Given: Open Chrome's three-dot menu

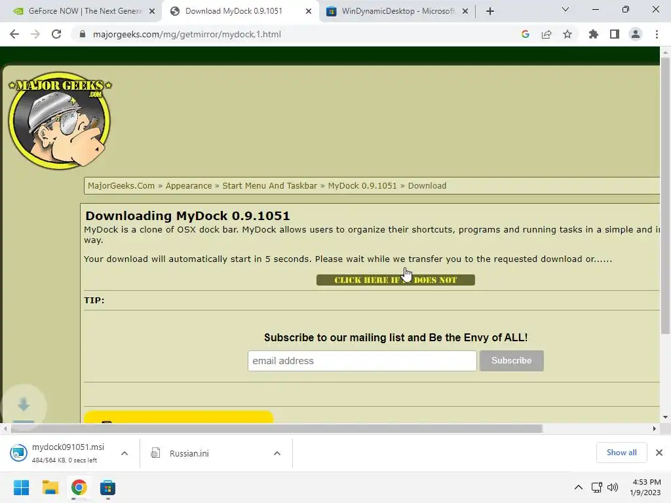Looking at the screenshot, I should point(657,34).
